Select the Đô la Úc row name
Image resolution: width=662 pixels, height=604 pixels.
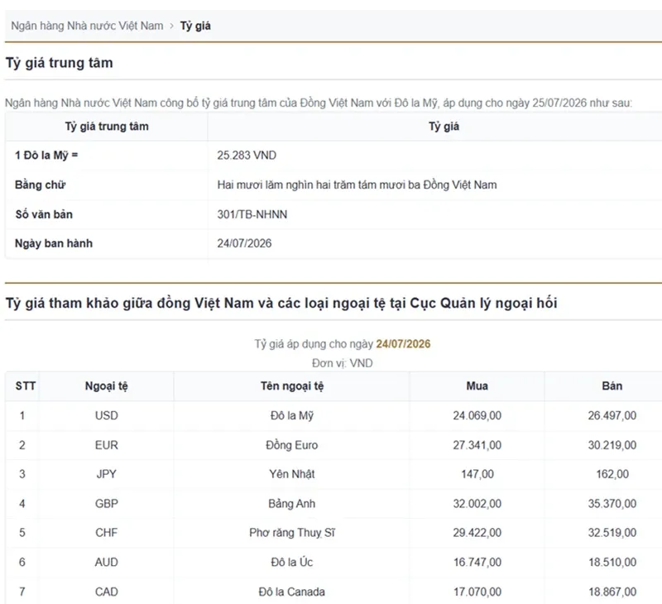[x=292, y=562]
